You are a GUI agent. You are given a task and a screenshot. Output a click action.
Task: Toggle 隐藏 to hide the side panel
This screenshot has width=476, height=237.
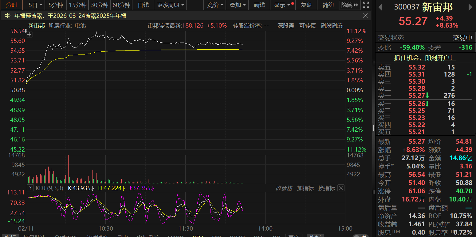pyautogui.click(x=350, y=5)
